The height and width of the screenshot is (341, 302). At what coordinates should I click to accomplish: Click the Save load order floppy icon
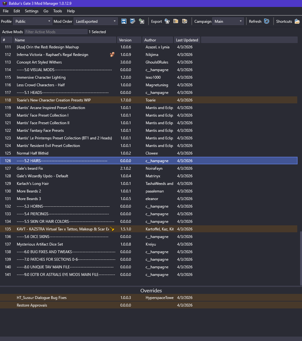(124, 21)
